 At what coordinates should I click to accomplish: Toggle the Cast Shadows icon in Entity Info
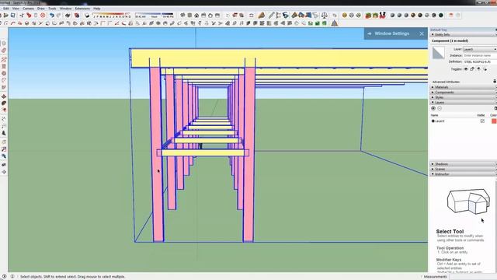coord(478,69)
